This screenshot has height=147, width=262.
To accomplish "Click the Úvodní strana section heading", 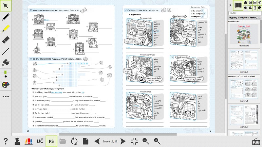I will (234, 21).
